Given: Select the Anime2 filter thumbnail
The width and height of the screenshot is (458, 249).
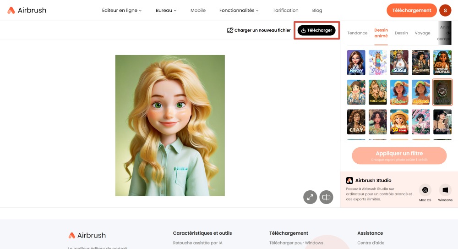Looking at the screenshot, I should [x=420, y=92].
